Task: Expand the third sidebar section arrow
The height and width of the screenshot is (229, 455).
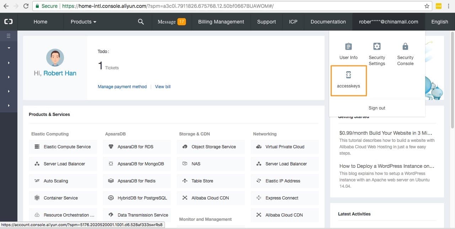Action: 9,77
